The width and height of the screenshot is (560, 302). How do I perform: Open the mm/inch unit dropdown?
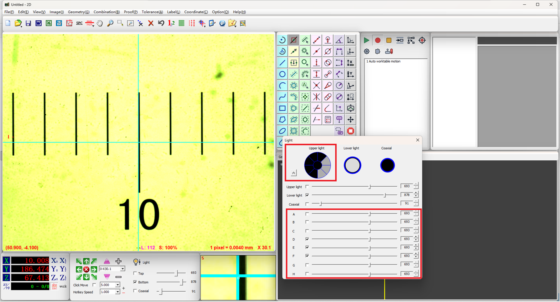point(90,23)
